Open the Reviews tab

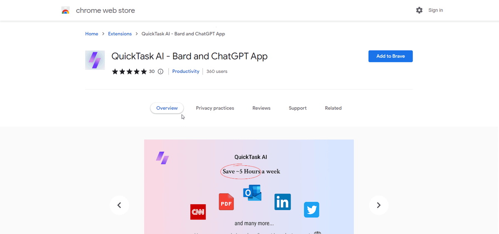(x=262, y=108)
